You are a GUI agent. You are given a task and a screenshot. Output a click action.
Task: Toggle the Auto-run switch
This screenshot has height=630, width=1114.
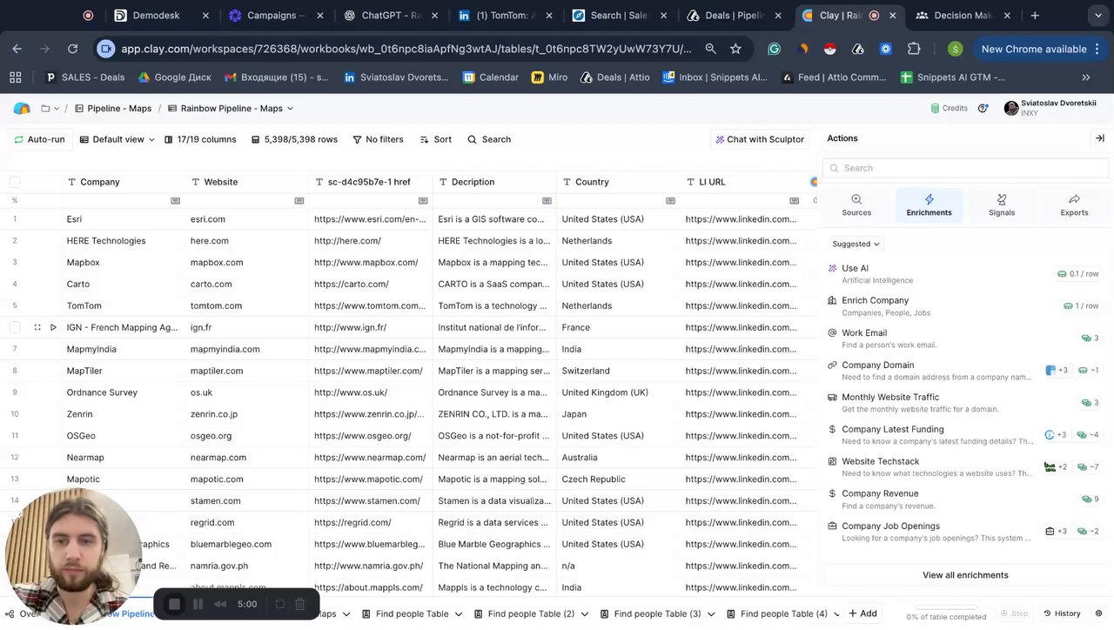39,139
